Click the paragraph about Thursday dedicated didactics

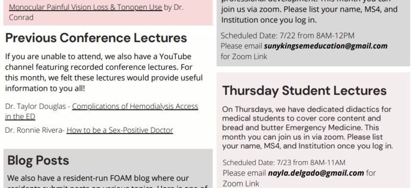[x=307, y=127]
